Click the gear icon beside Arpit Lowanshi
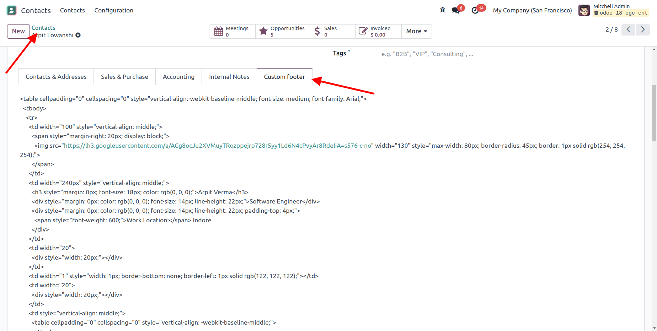This screenshot has height=331, width=657. [78, 35]
